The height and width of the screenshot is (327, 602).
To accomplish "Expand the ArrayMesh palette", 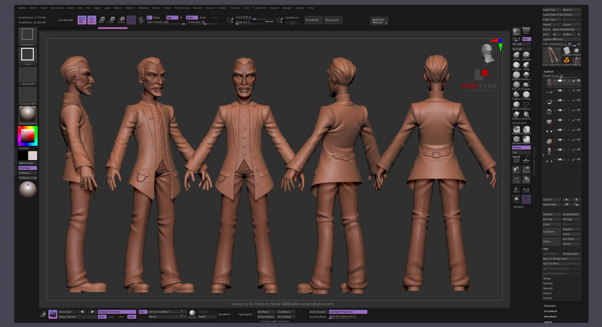I will tap(550, 311).
